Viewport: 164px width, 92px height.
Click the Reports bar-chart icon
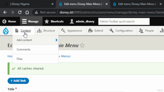tap(162, 31)
